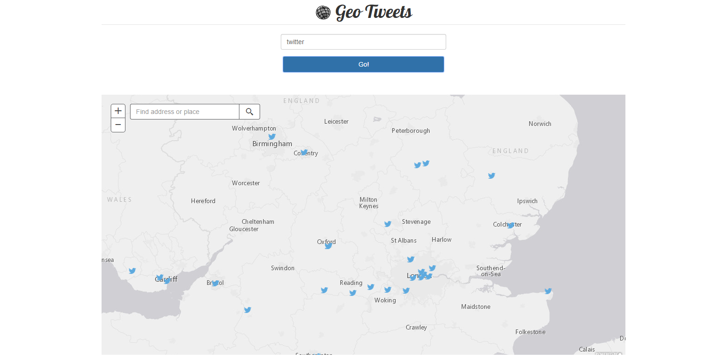Open the tweet marker just below Reading label
Image resolution: width=721 pixels, height=358 pixels.
(x=353, y=293)
